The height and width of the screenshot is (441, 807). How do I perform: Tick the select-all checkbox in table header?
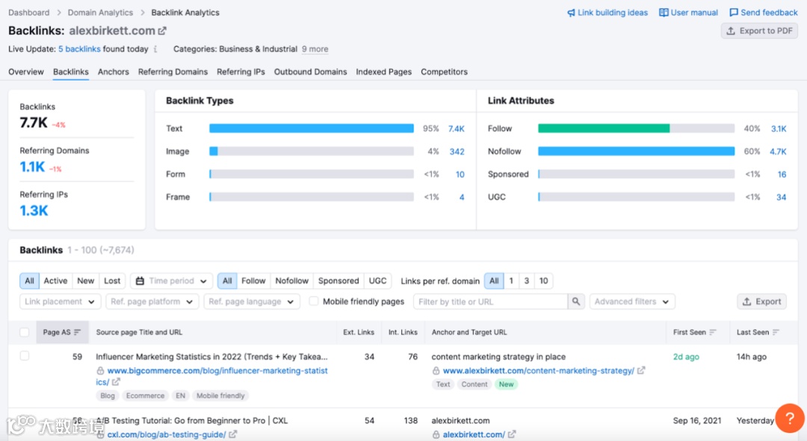point(24,332)
